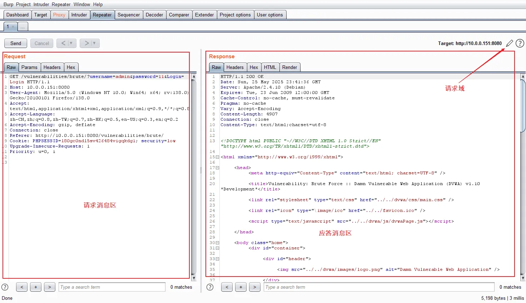Open the Project menu
Image resolution: width=526 pixels, height=303 pixels.
(23, 4)
